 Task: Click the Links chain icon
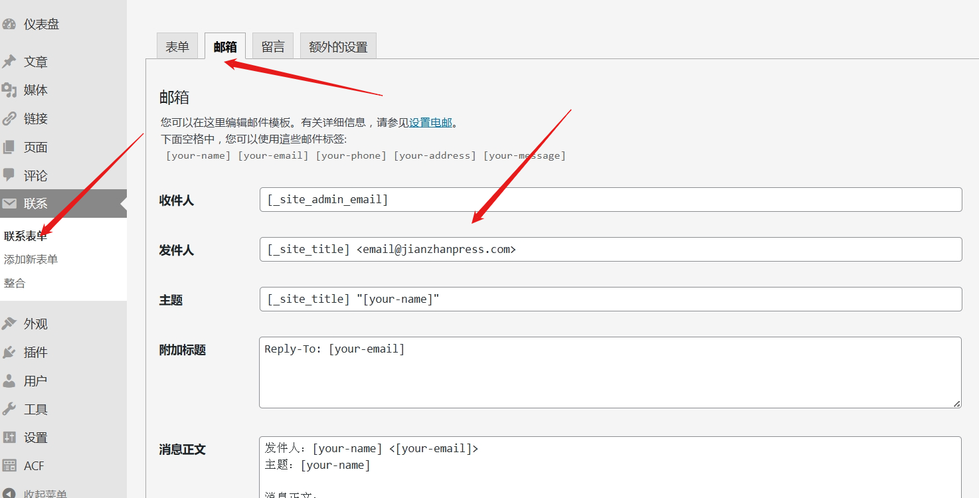(x=9, y=119)
